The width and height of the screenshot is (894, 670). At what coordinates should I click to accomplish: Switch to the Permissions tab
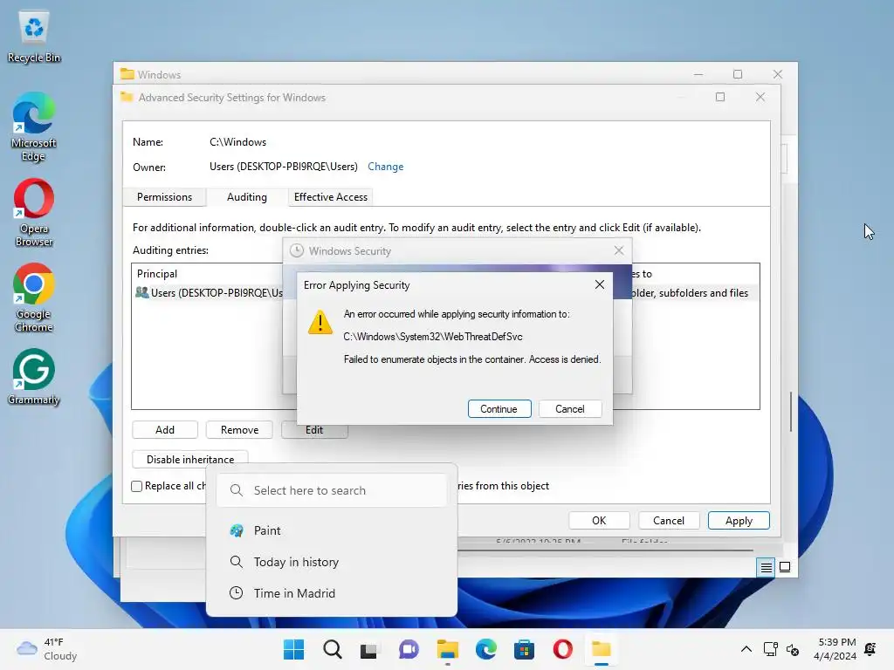[x=164, y=197]
